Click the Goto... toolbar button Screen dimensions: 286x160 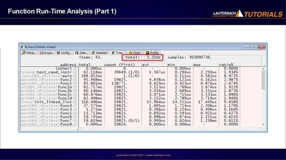pos(82,53)
